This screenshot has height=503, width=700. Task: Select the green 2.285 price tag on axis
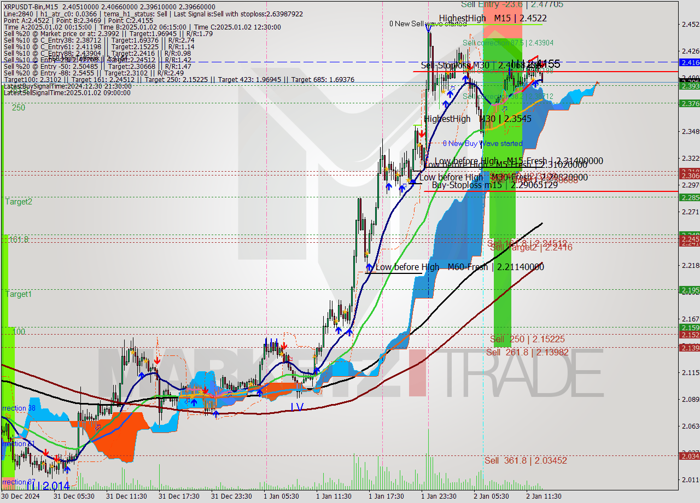pyautogui.click(x=689, y=197)
